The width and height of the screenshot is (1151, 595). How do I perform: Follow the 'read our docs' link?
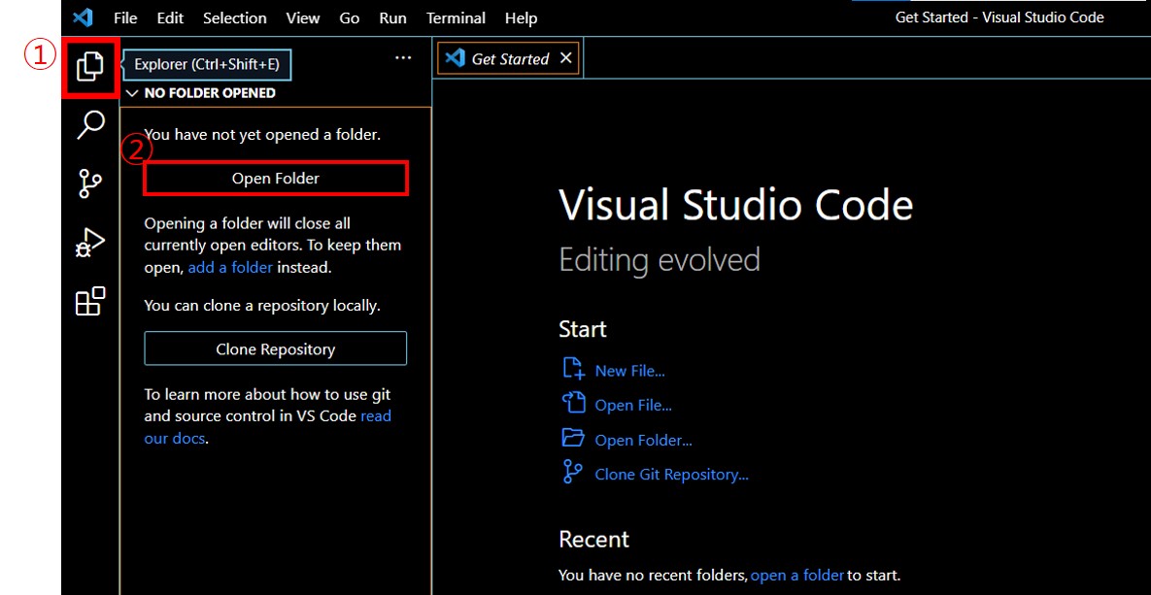[x=268, y=428]
